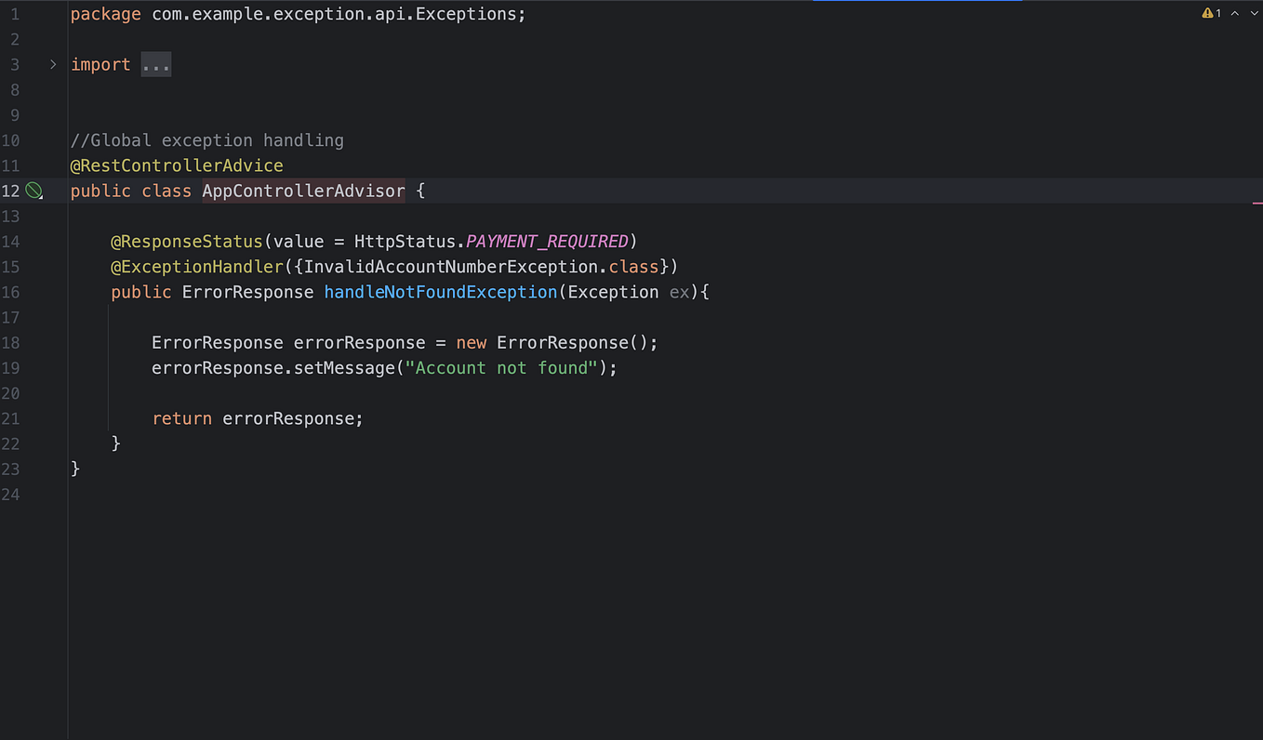Click the "Exception" parameter type on line 16

pyautogui.click(x=613, y=292)
